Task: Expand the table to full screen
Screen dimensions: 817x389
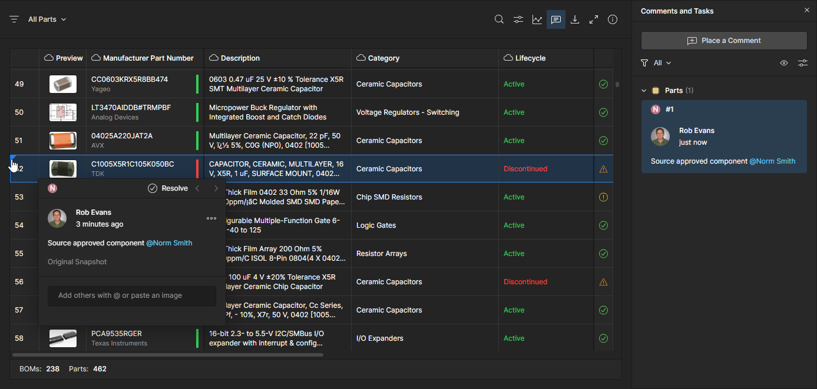Action: click(594, 19)
